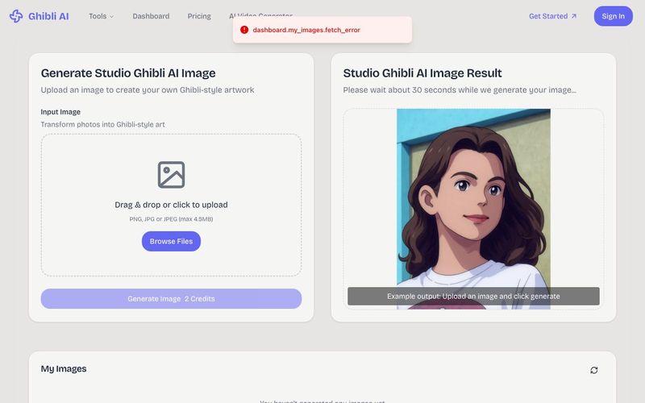Expand the Tools dropdown menu
The width and height of the screenshot is (645, 403).
[102, 16]
